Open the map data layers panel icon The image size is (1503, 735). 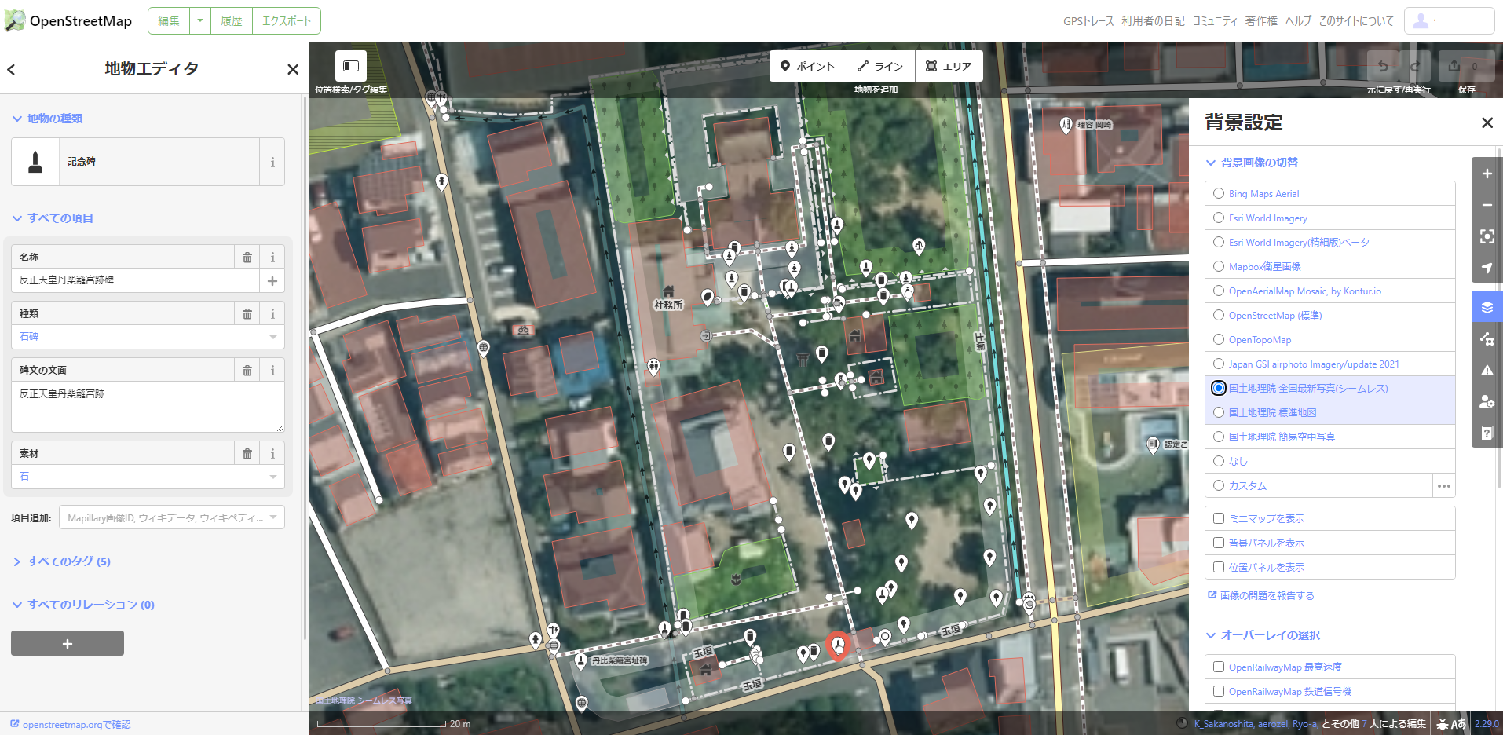point(1487,338)
